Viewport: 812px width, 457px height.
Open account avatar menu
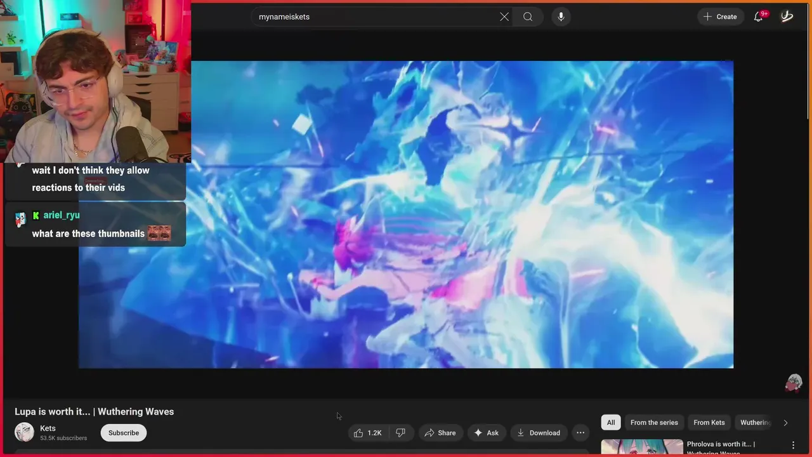click(x=787, y=17)
